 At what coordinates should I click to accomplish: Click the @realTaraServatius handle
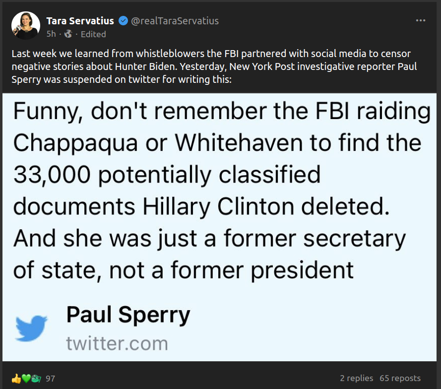tap(174, 21)
